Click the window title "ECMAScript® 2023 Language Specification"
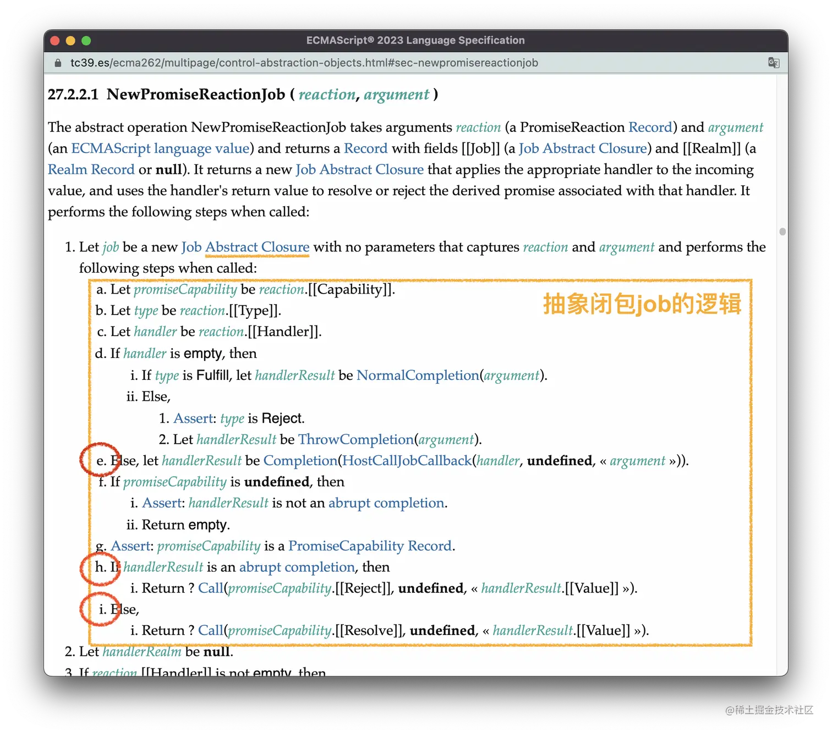The image size is (832, 734). click(415, 40)
